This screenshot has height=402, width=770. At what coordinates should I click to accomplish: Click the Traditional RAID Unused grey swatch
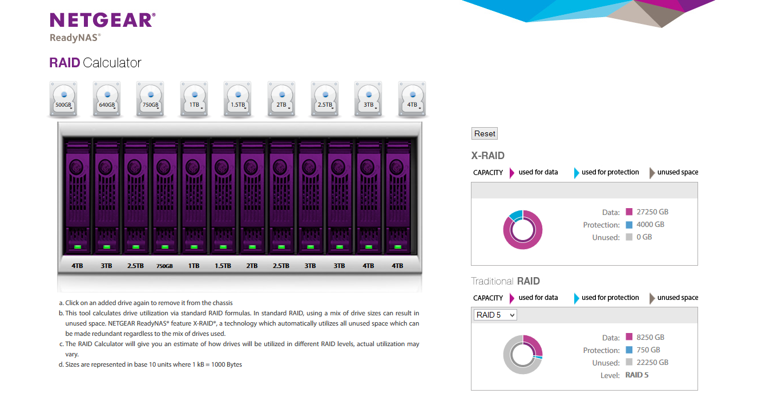[x=629, y=363]
